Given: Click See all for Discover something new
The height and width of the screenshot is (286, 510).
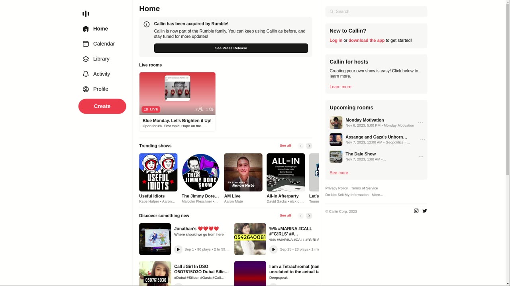Looking at the screenshot, I should point(285,216).
